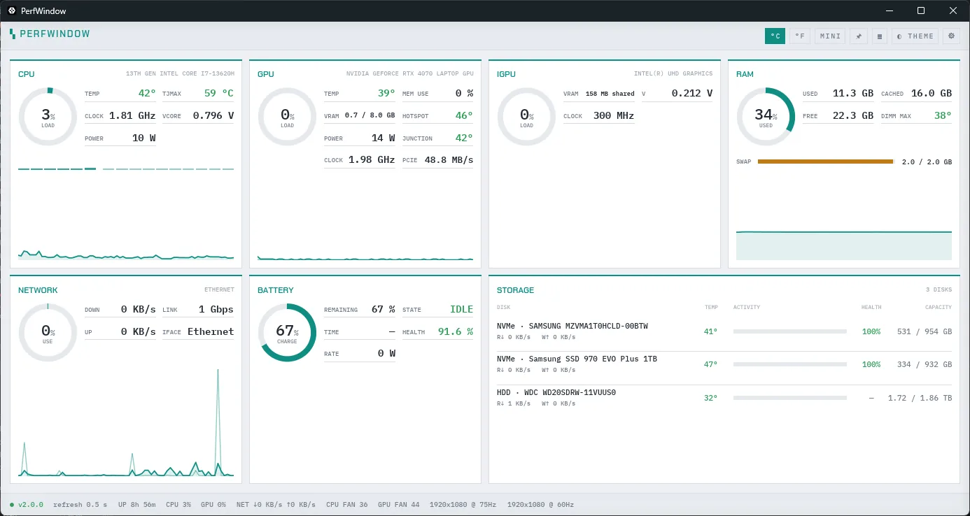This screenshot has width=970, height=516.
Task: Click the CPU panel title
Action: click(27, 74)
